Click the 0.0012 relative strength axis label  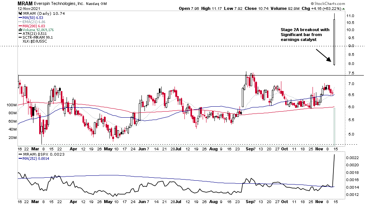point(352,194)
